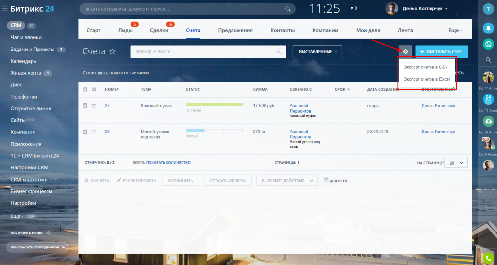Open invoice number 23 link

(107, 132)
